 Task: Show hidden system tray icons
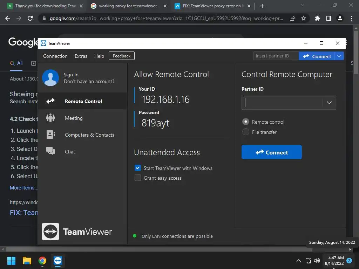[299, 261]
